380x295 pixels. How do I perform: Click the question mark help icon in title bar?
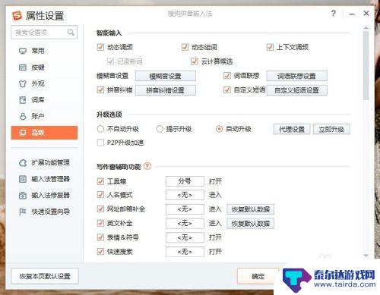tap(334, 13)
